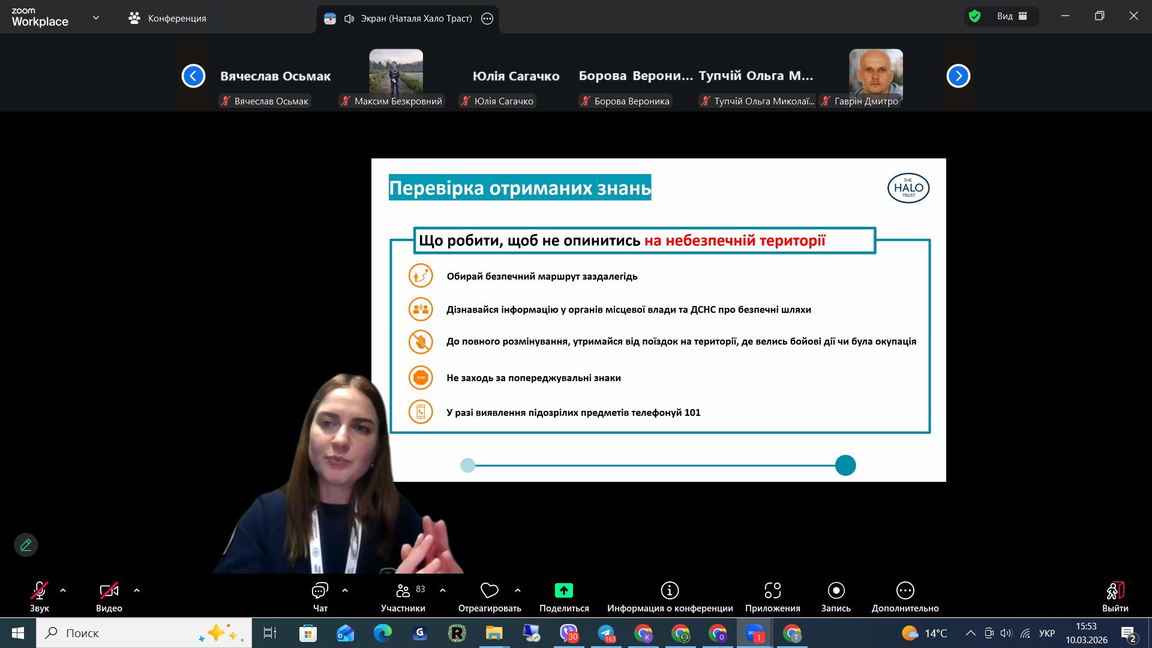The image size is (1152, 648).
Task: Click the green Share screen icon
Action: click(563, 591)
